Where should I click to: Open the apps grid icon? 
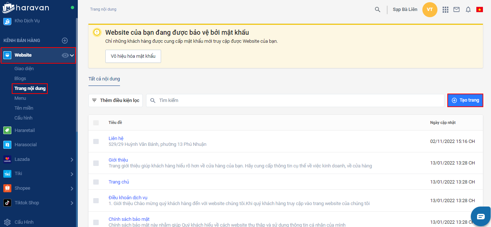(x=445, y=10)
